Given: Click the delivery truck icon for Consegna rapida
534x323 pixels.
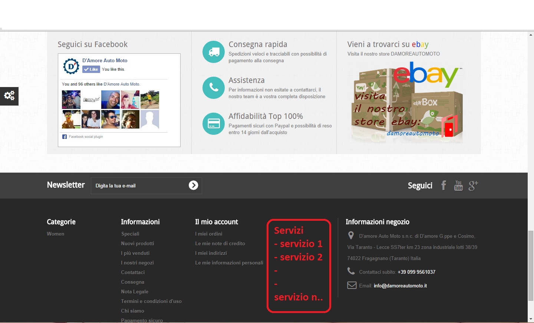Looking at the screenshot, I should pos(214,52).
